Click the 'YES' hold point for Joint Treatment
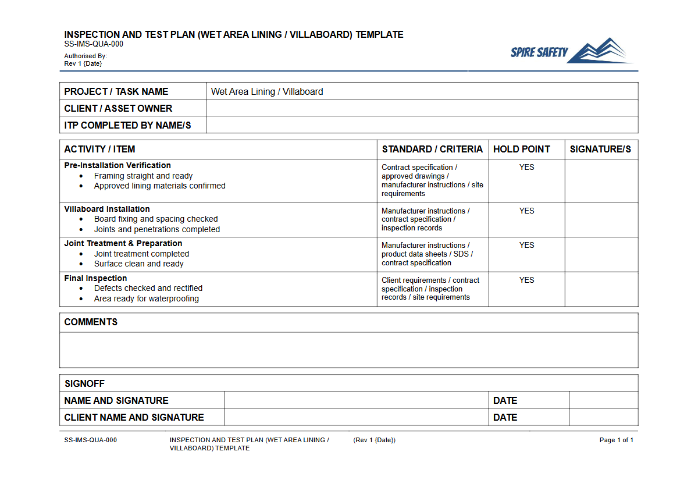 [x=527, y=245]
